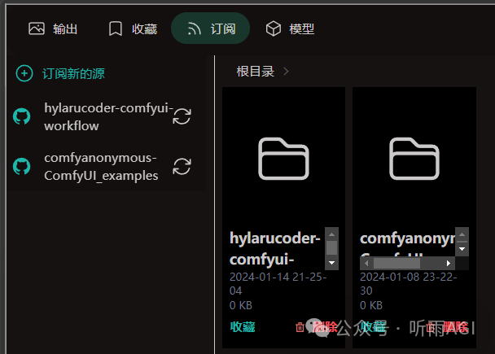This screenshot has width=495, height=354.
Task: Click date 2024-01-14 21-25-04 text
Action: tap(278, 284)
